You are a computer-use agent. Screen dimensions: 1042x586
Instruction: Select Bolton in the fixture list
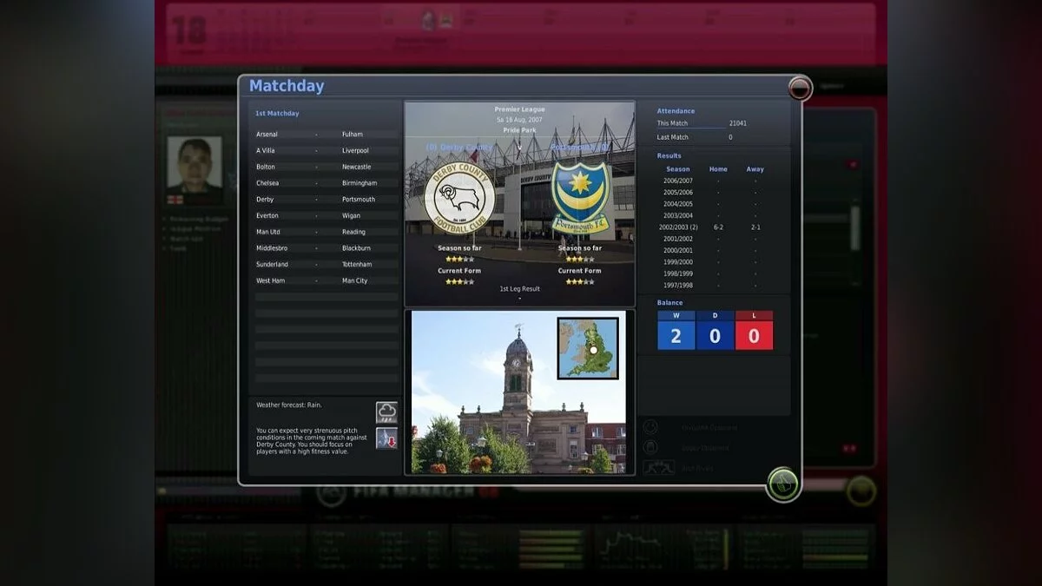(x=265, y=167)
